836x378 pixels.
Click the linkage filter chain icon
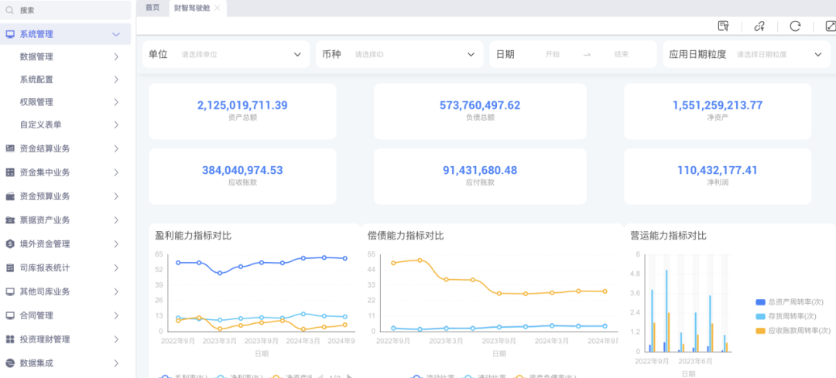(759, 26)
